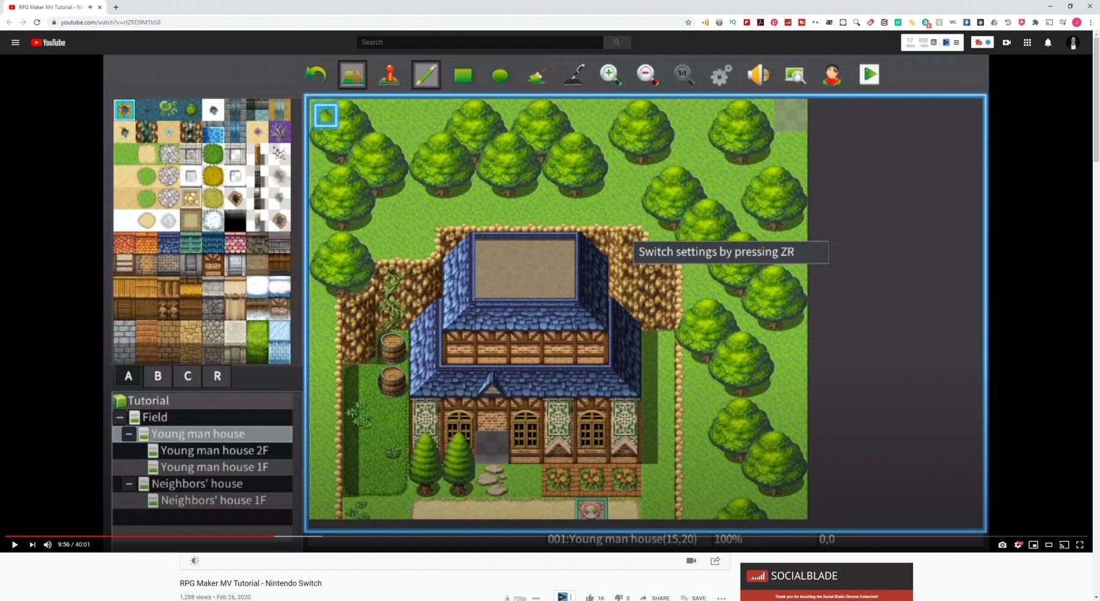The image size is (1100, 601).
Task: Open the character generator icon
Action: click(x=832, y=75)
